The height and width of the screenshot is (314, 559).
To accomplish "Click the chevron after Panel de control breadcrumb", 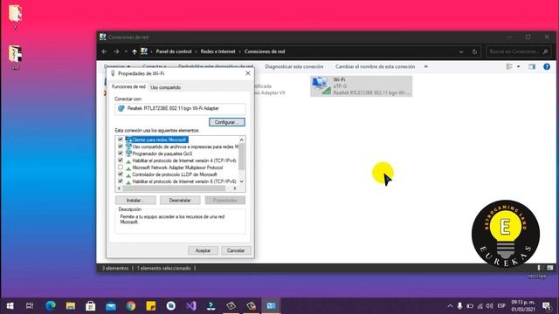I will click(196, 51).
